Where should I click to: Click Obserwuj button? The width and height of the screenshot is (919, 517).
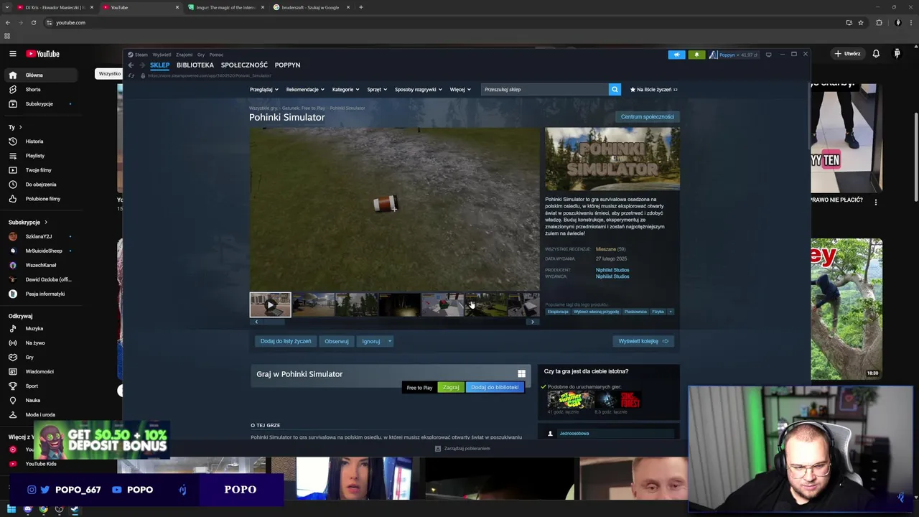pos(337,341)
